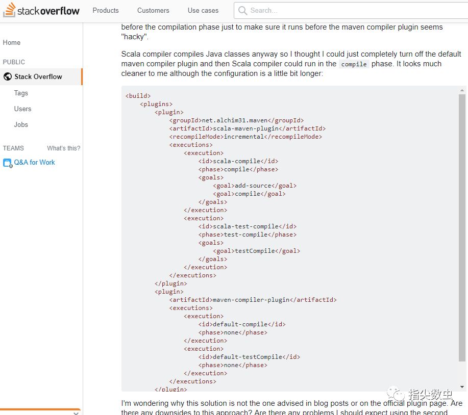Open the Use cases menu item
The image size is (468, 415).
203,10
